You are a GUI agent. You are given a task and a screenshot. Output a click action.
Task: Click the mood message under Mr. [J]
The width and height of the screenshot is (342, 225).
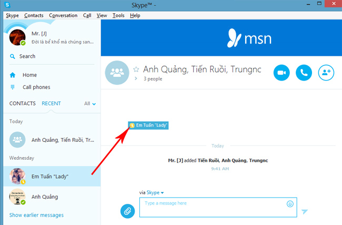coord(63,42)
